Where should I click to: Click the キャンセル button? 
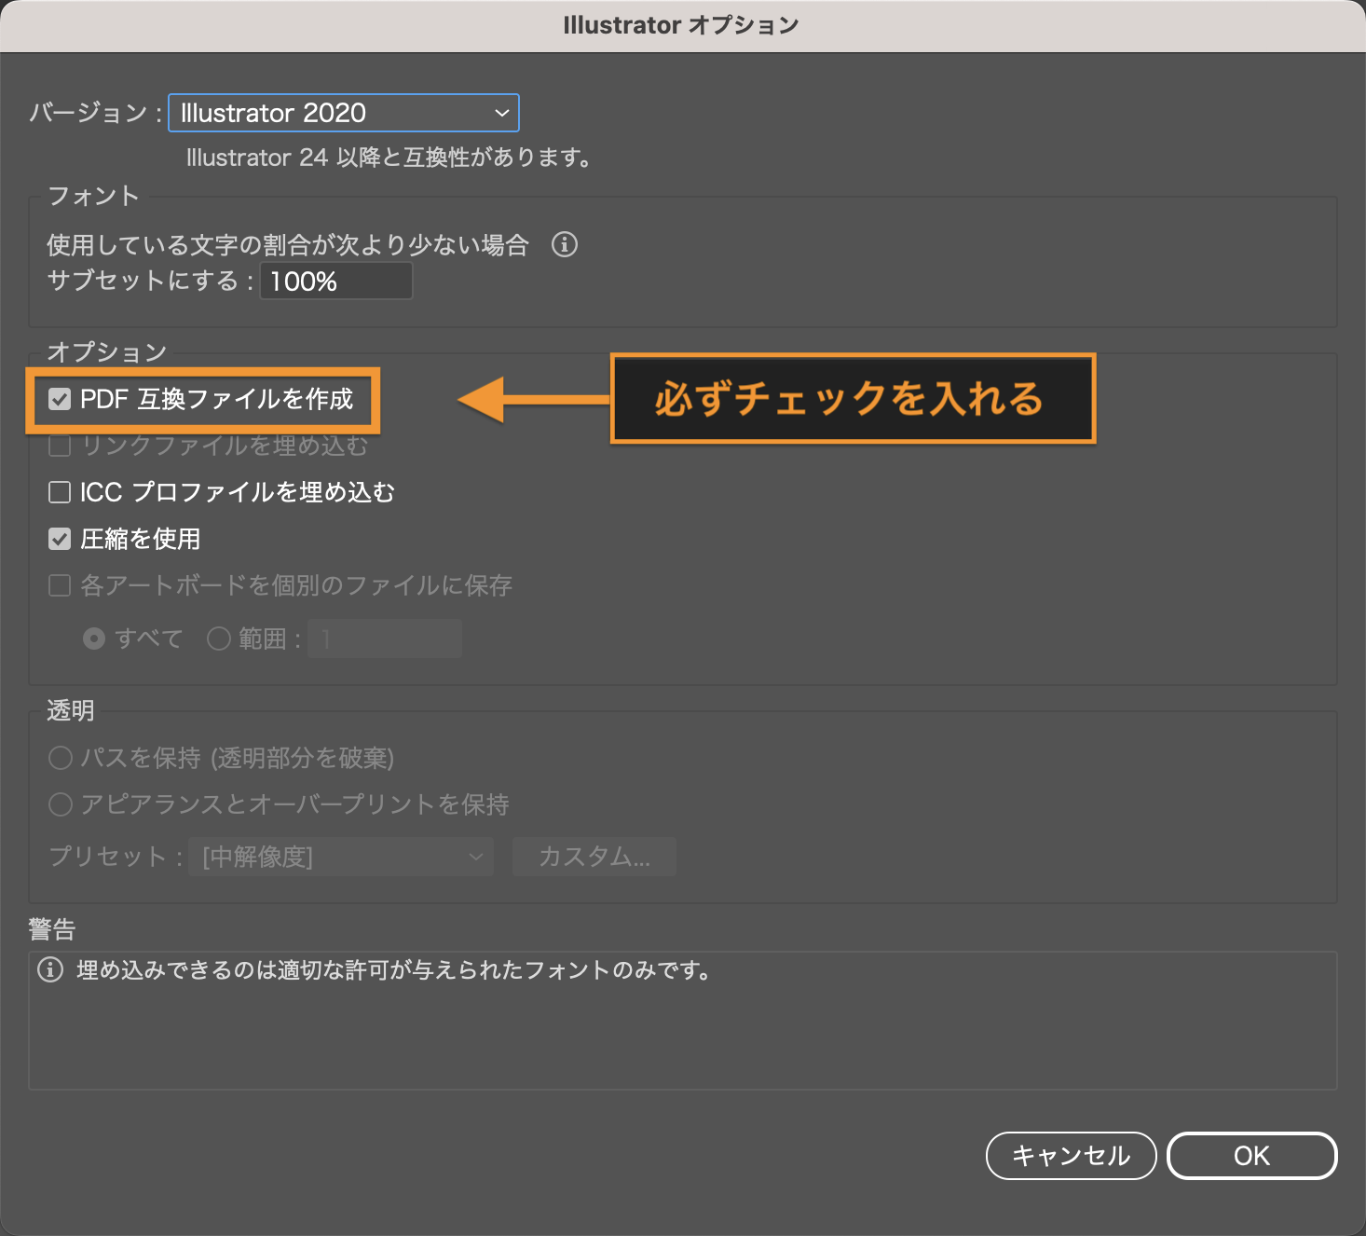pos(1071,1156)
